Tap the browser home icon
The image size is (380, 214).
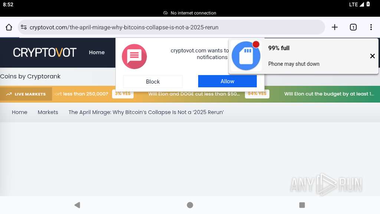pyautogui.click(x=9, y=27)
